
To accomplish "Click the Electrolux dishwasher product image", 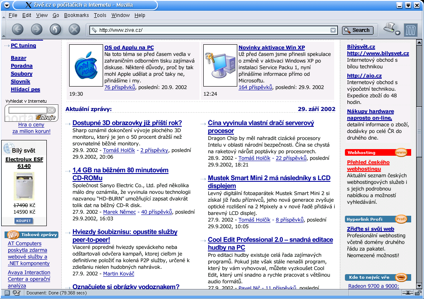I will pos(24,186).
